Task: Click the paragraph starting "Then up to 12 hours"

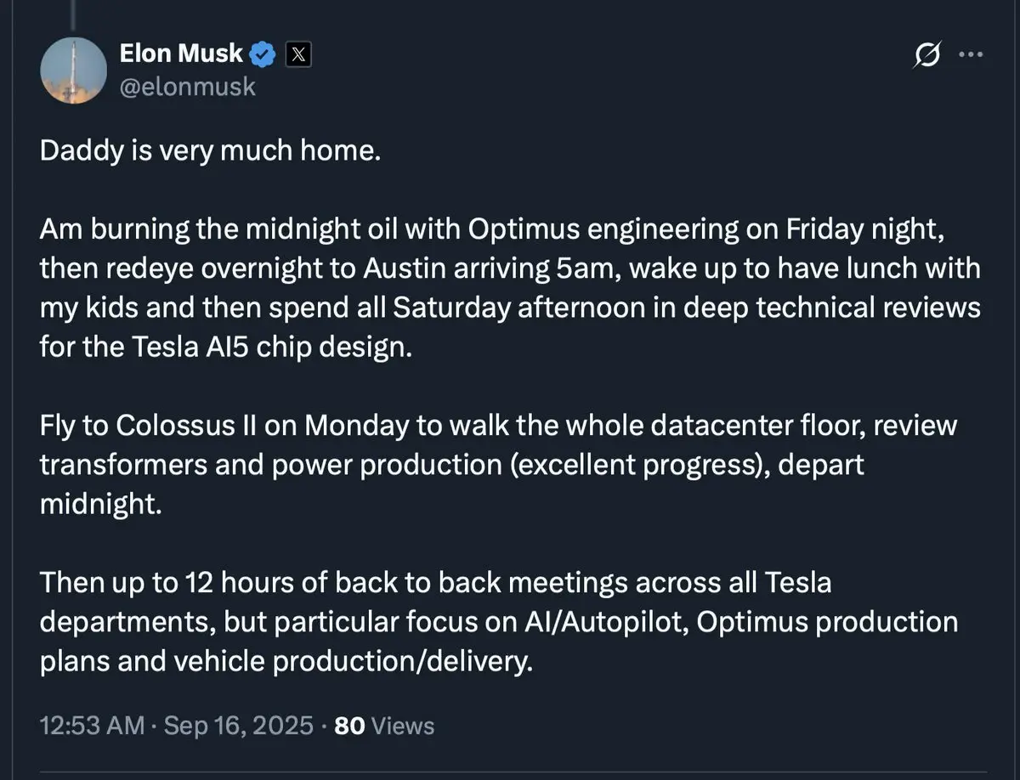Action: click(499, 622)
